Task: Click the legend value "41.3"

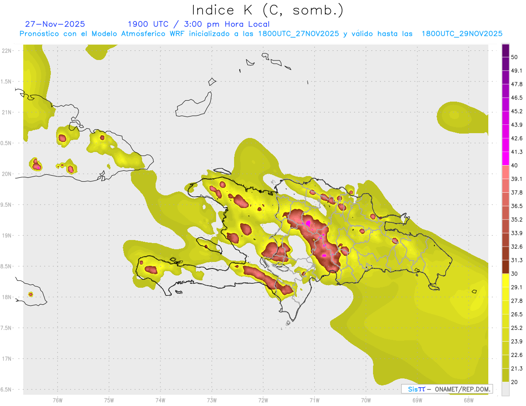Action: point(517,152)
